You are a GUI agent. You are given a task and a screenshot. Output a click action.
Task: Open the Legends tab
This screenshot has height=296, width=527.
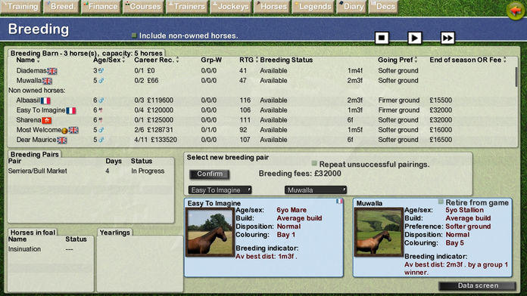coord(313,6)
